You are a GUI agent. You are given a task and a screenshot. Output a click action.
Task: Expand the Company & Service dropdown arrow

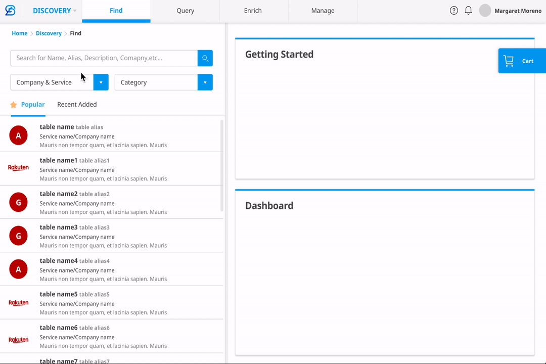pos(101,82)
